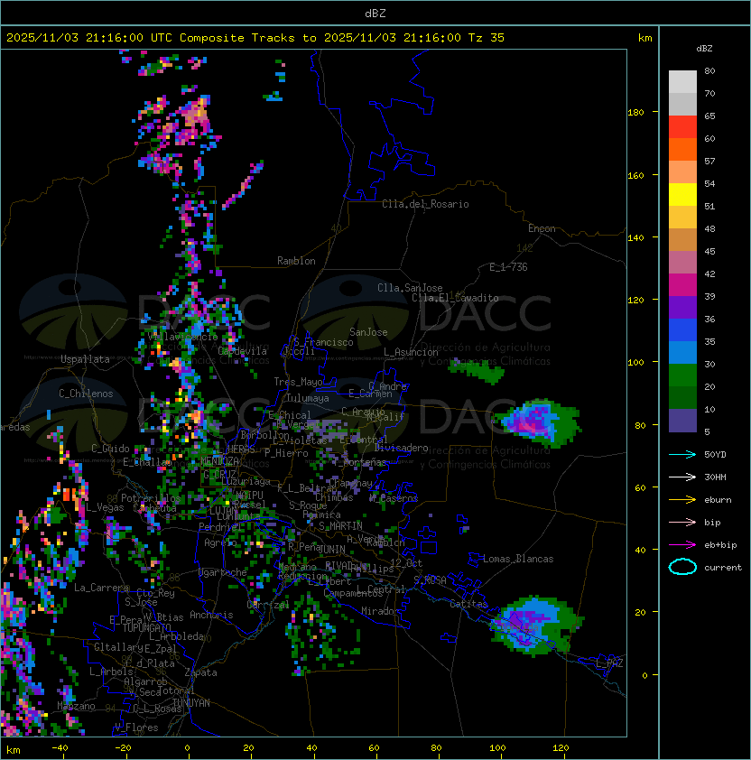
Task: Click the 'eb+bip' legend label
Action: click(x=720, y=545)
